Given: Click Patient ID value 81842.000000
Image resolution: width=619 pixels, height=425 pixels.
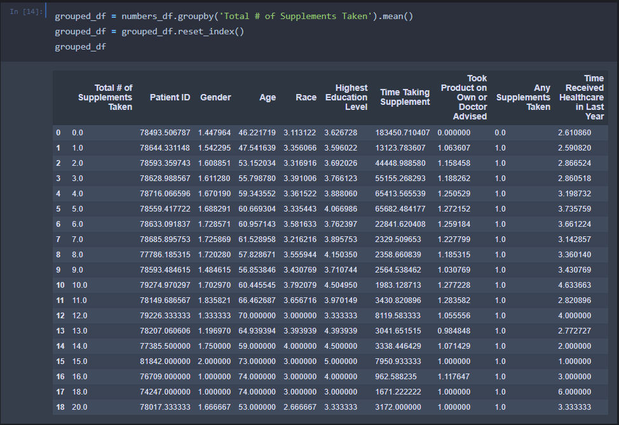Looking at the screenshot, I should [x=165, y=361].
